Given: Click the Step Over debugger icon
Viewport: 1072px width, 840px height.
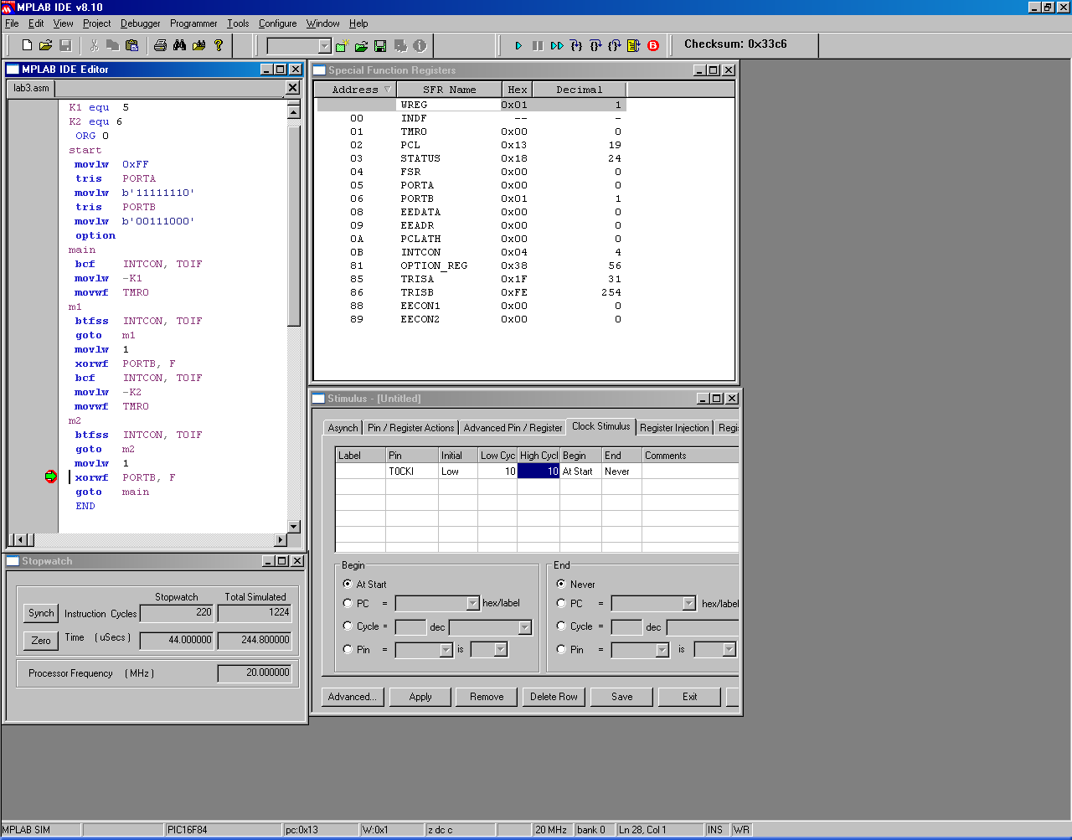Looking at the screenshot, I should pyautogui.click(x=595, y=46).
